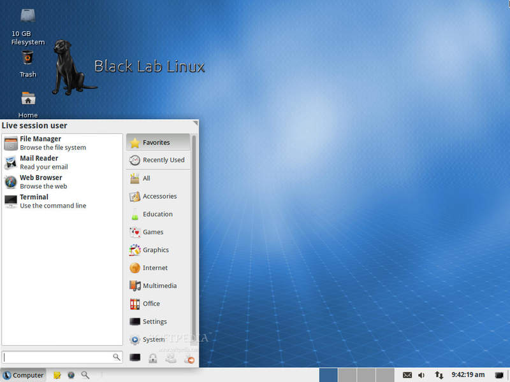Viewport: 510px width, 382px height.
Task: Click the menu resize grip corner
Action: point(196,122)
